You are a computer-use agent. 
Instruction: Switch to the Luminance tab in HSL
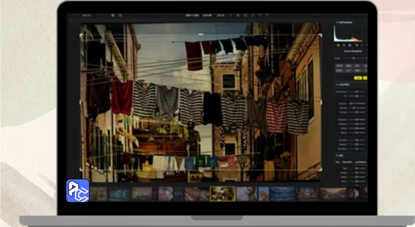[360, 162]
